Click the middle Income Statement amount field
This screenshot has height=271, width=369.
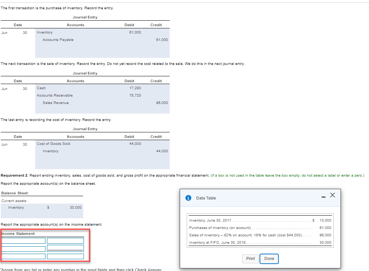pyautogui.click(x=65, y=248)
